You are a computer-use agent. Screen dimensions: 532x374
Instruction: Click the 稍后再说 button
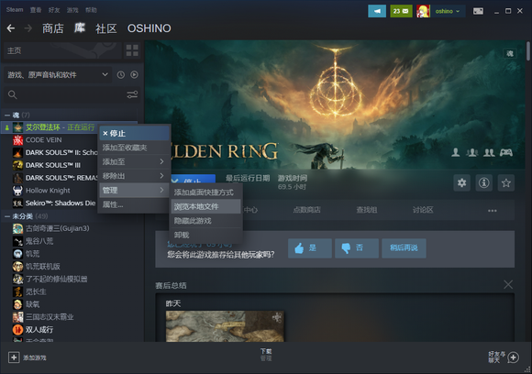point(404,248)
